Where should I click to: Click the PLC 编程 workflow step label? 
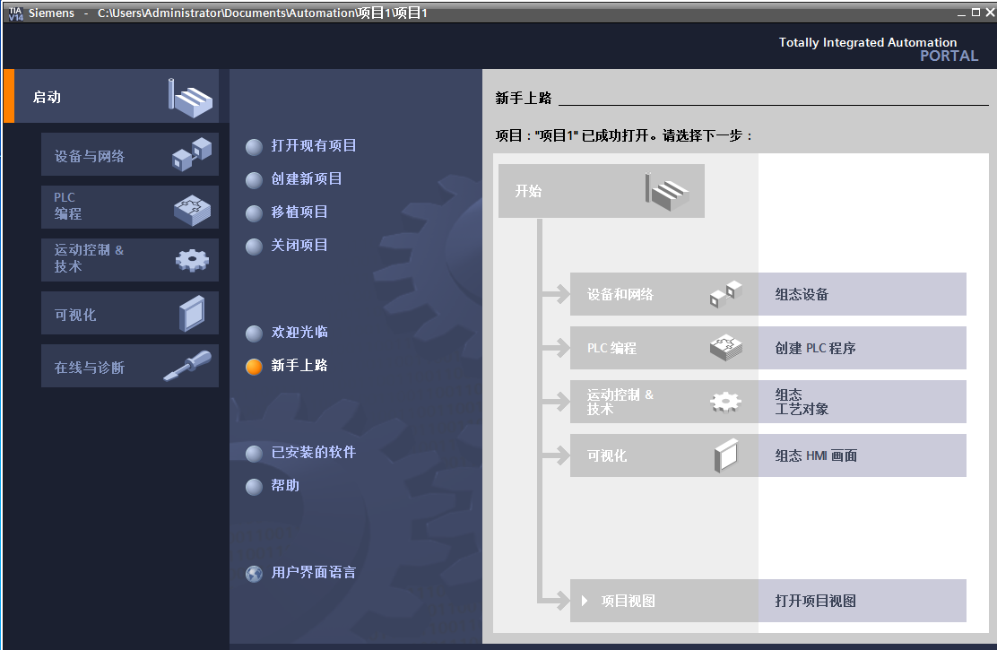[611, 348]
